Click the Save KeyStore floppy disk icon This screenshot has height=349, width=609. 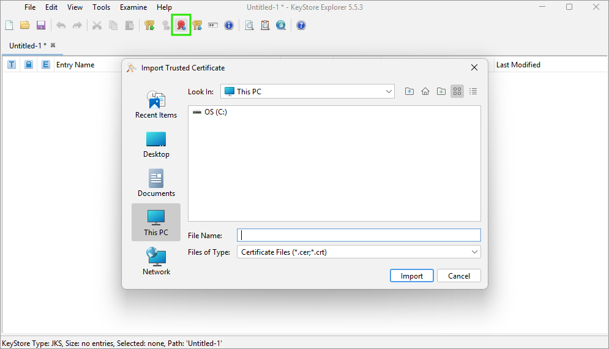(41, 25)
